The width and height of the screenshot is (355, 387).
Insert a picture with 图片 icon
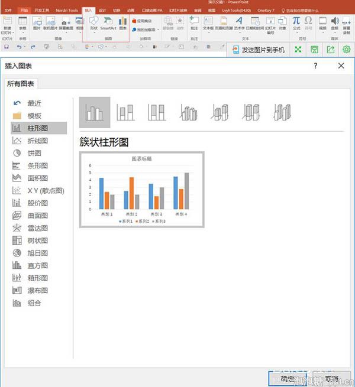click(x=37, y=23)
